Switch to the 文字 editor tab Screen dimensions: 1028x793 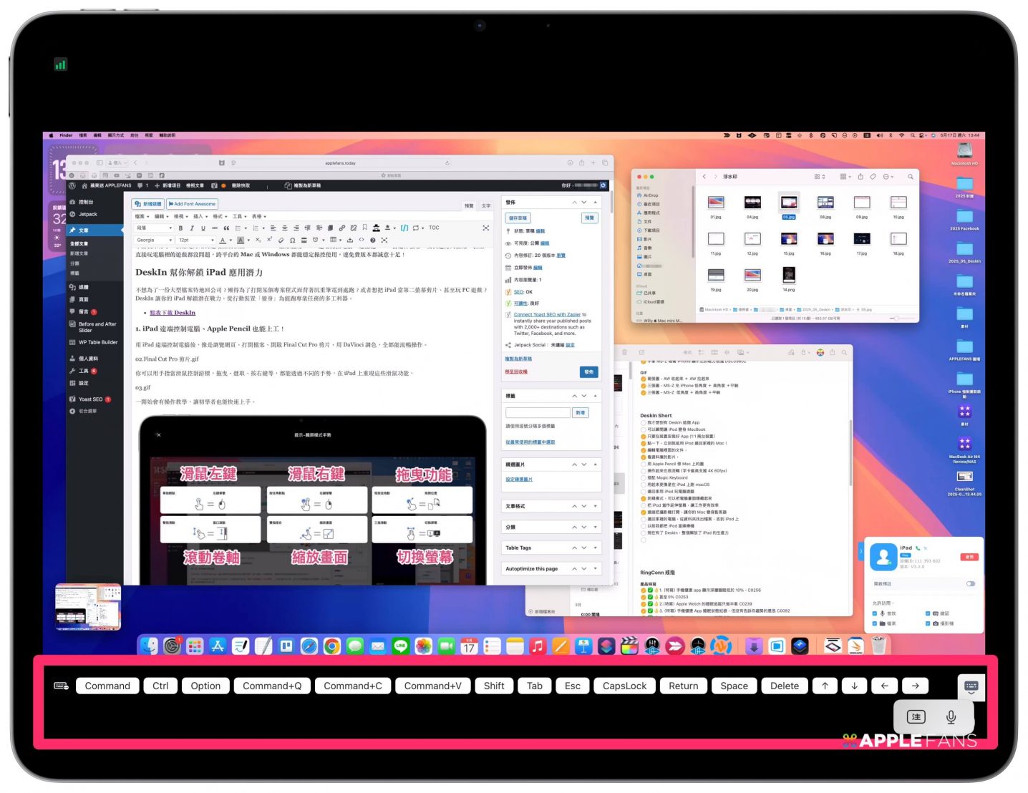486,205
